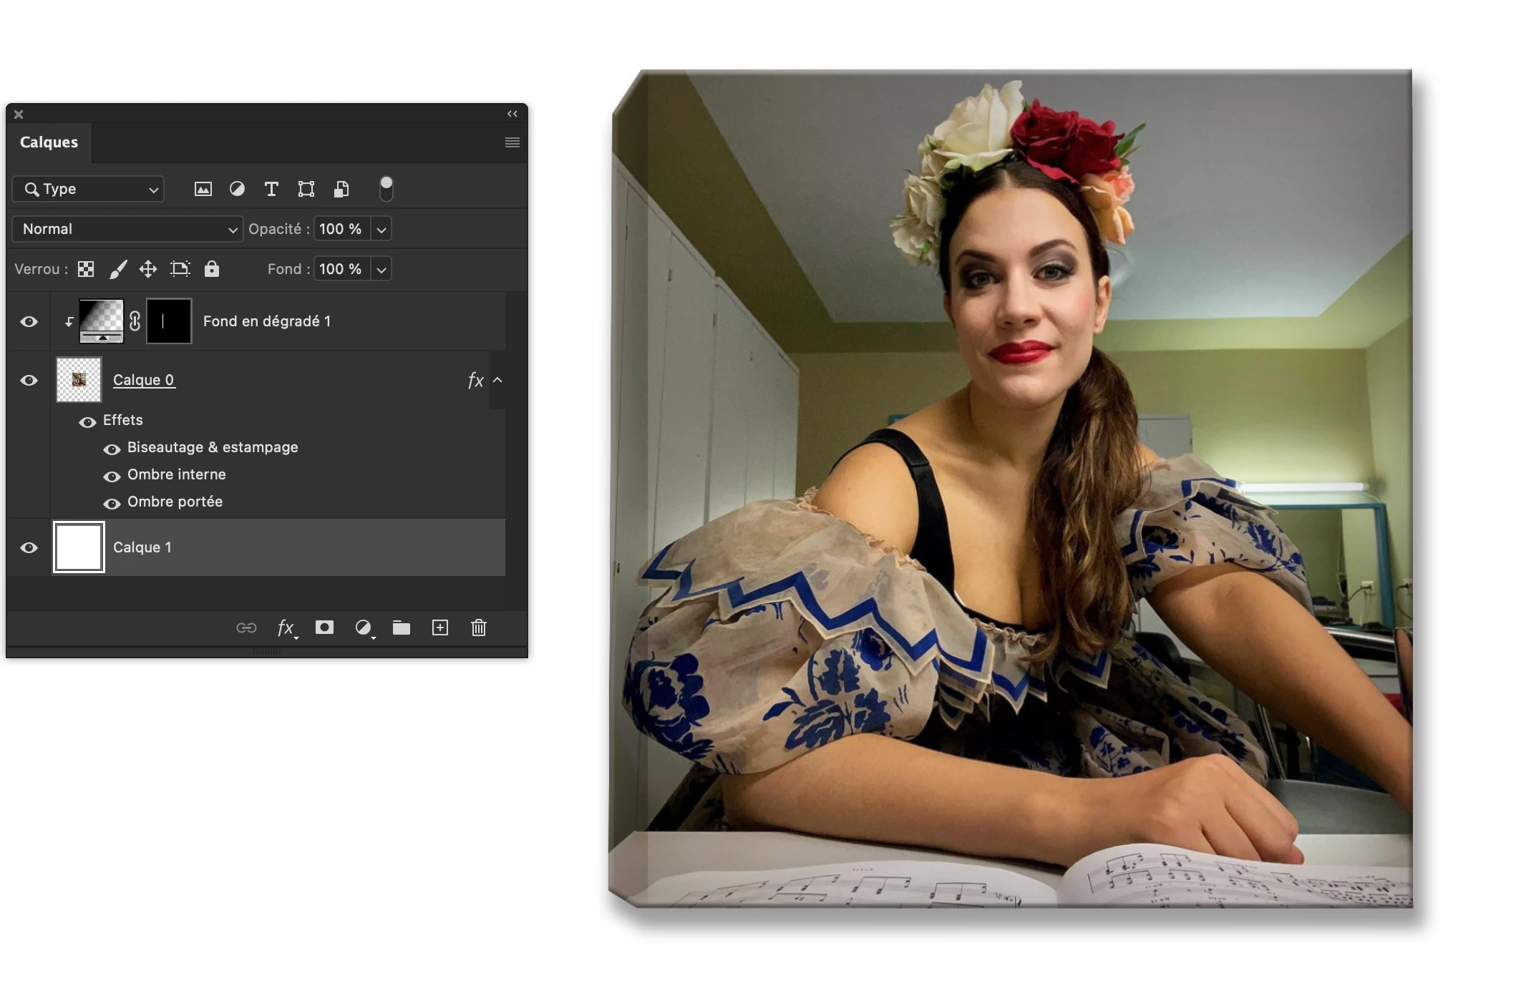Add a layer mask from bottom bar
Image resolution: width=1536 pixels, height=1006 pixels.
(x=324, y=627)
